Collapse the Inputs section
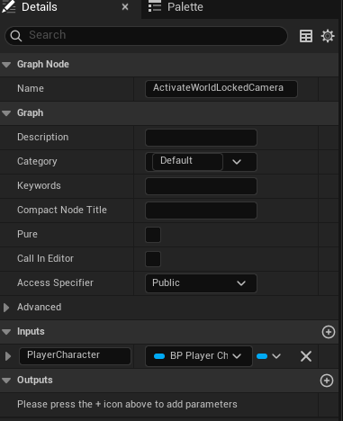Viewport: 343px width, 421px height. click(x=6, y=332)
